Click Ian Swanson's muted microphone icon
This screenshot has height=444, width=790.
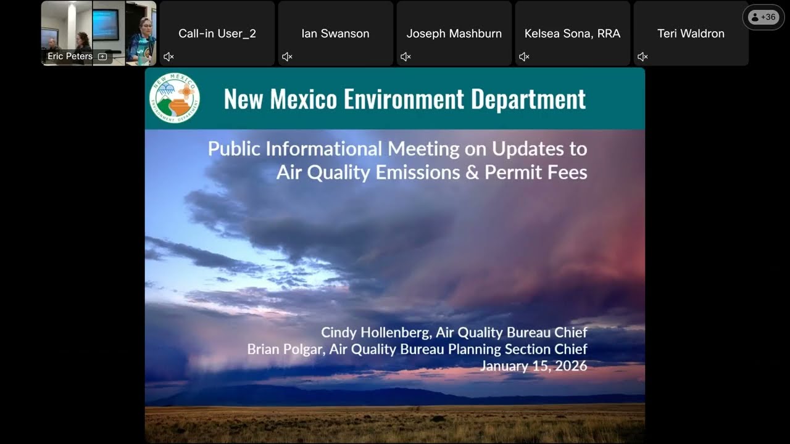(x=287, y=57)
